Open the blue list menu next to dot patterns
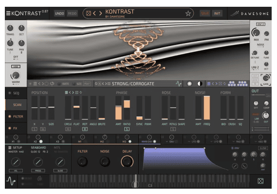Screen dimensions: 277x194 [209, 84]
